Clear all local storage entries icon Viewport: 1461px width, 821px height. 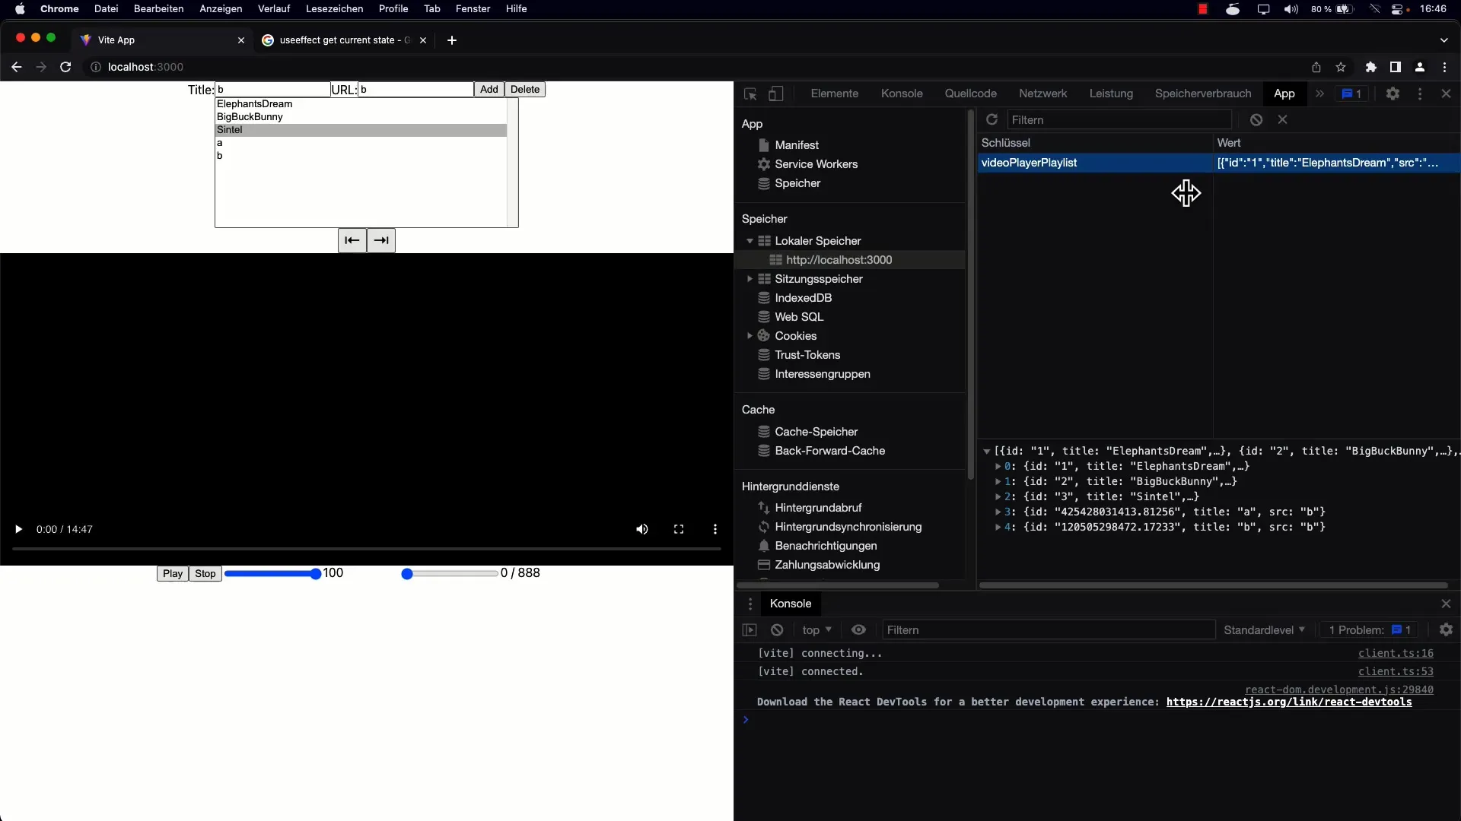point(1256,119)
